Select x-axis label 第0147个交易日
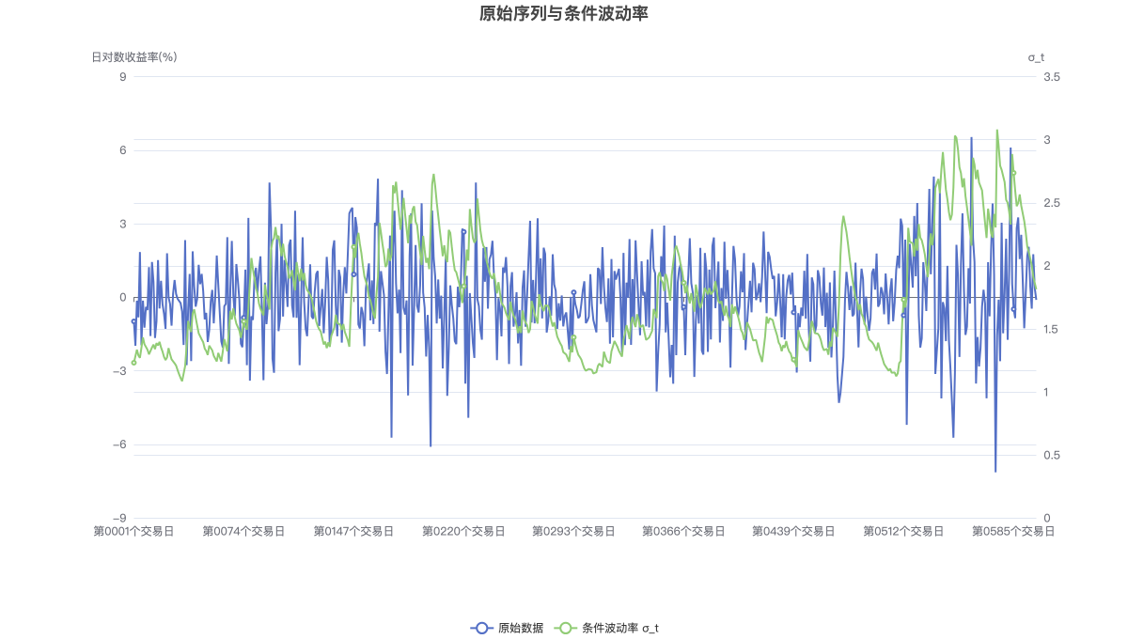Screen dimensions: 1128x639 (353, 531)
